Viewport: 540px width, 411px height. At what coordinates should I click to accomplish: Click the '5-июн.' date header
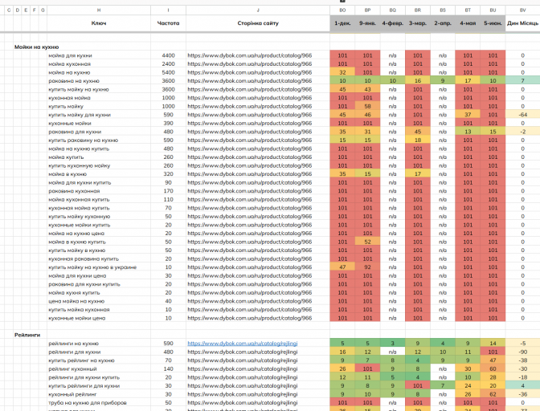[x=493, y=23]
